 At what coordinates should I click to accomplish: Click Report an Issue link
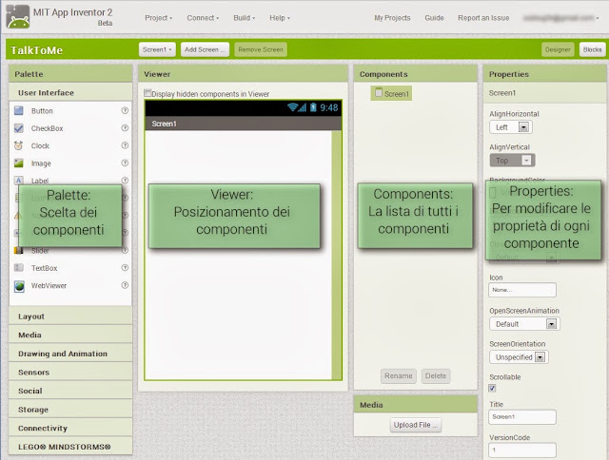(483, 18)
